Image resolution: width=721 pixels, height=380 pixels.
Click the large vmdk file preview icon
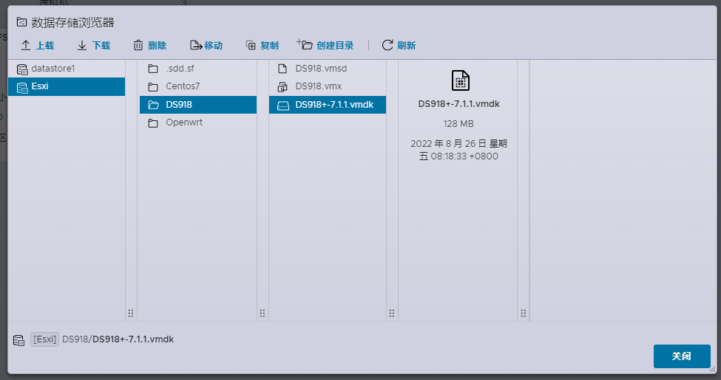[x=460, y=80]
